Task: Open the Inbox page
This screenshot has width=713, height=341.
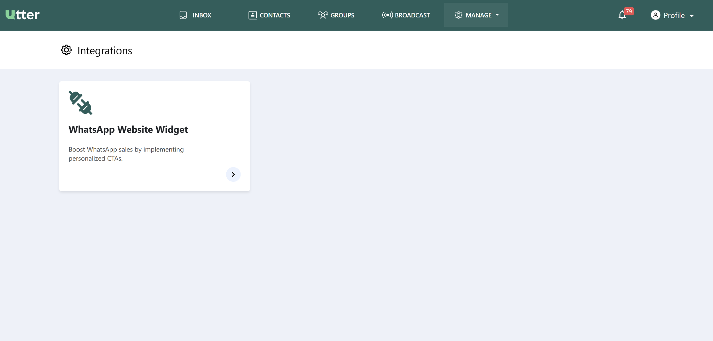Action: tap(195, 15)
